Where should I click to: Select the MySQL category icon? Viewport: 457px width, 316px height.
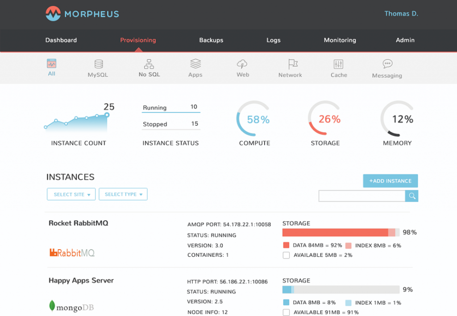[x=98, y=64]
